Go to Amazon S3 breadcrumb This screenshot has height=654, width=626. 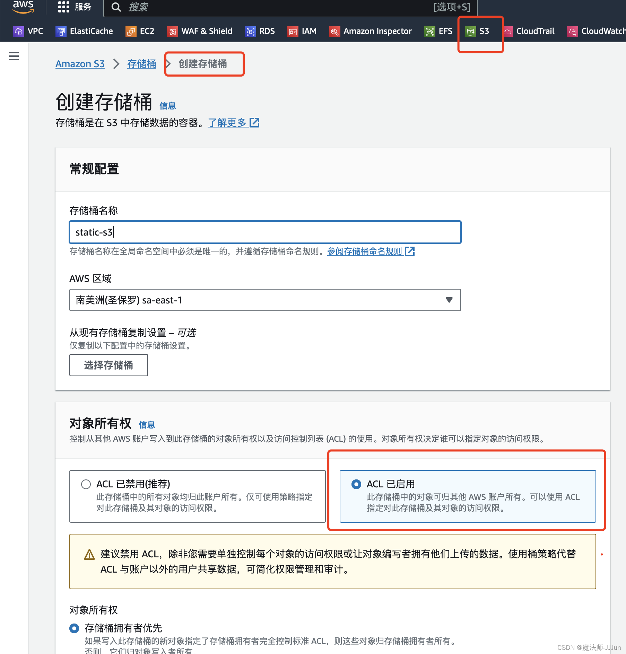click(80, 64)
